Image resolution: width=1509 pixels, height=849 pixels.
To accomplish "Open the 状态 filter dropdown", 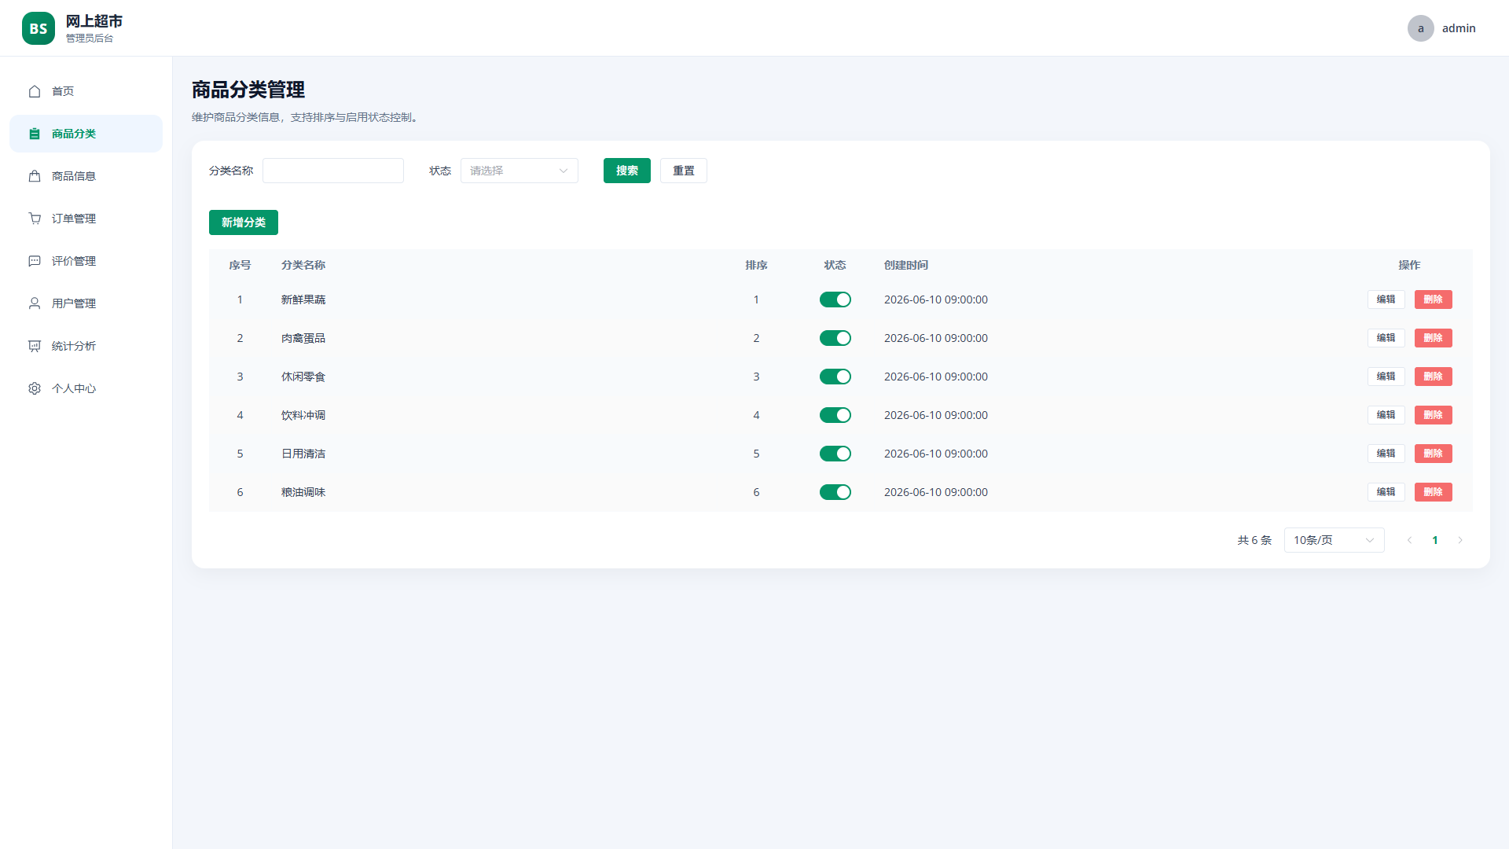I will point(520,171).
